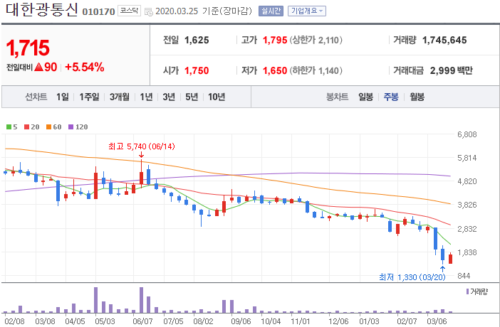Switch to the 주봉 candle chart
This screenshot has height=327, width=500.
[x=391, y=97]
